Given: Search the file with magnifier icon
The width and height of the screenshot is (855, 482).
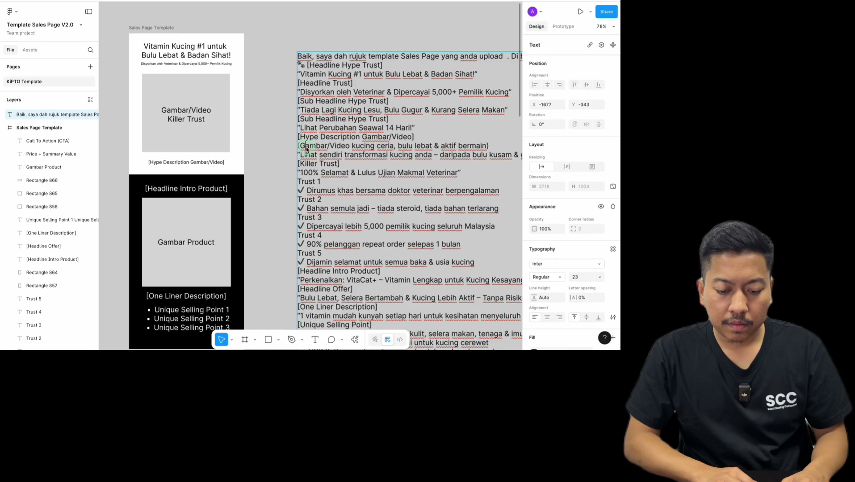Looking at the screenshot, I should 90,50.
